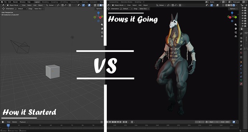Toggle camera view icon in left viewport

102,32
